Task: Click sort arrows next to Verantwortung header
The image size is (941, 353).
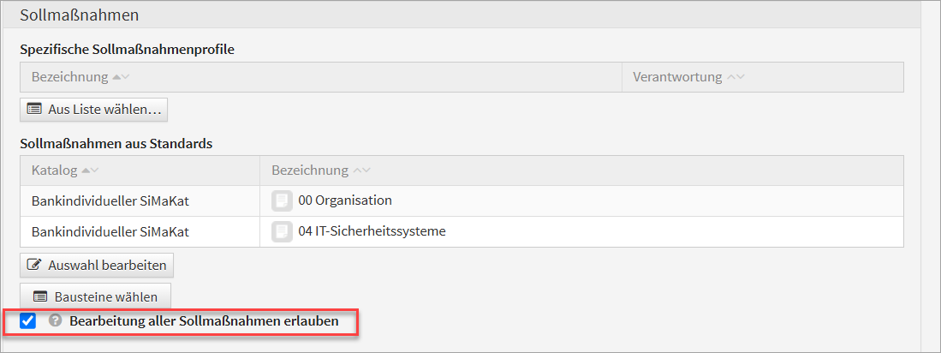Action: point(736,77)
